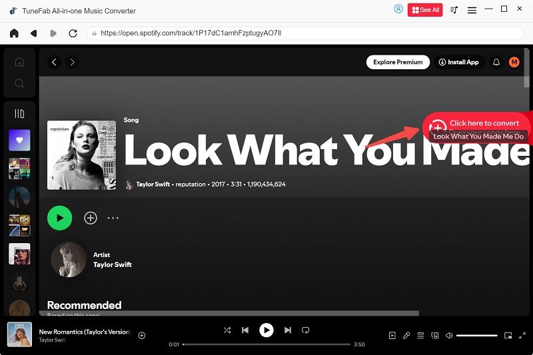Seek on the playback progress bar
The image size is (533, 355).
click(266, 344)
